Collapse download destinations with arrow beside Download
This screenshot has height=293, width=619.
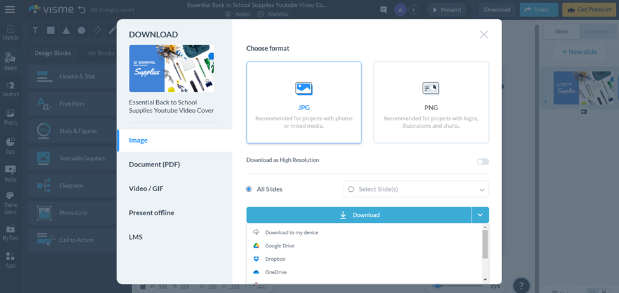(x=480, y=215)
